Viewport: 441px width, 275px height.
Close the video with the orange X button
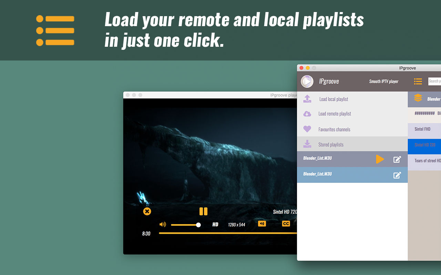[x=147, y=211]
